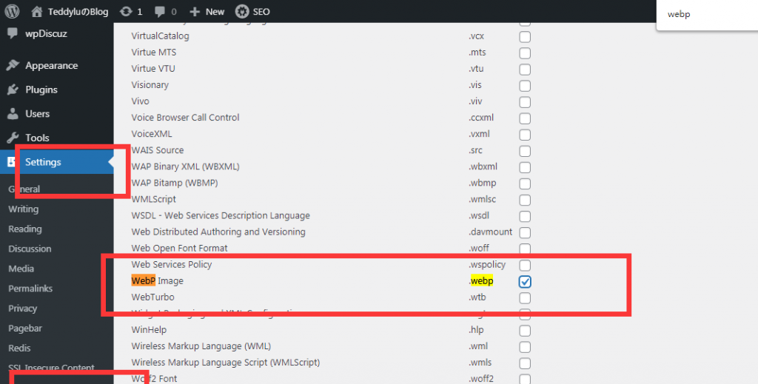Click the Settings sliders icon
The width and height of the screenshot is (758, 384).
(10, 162)
